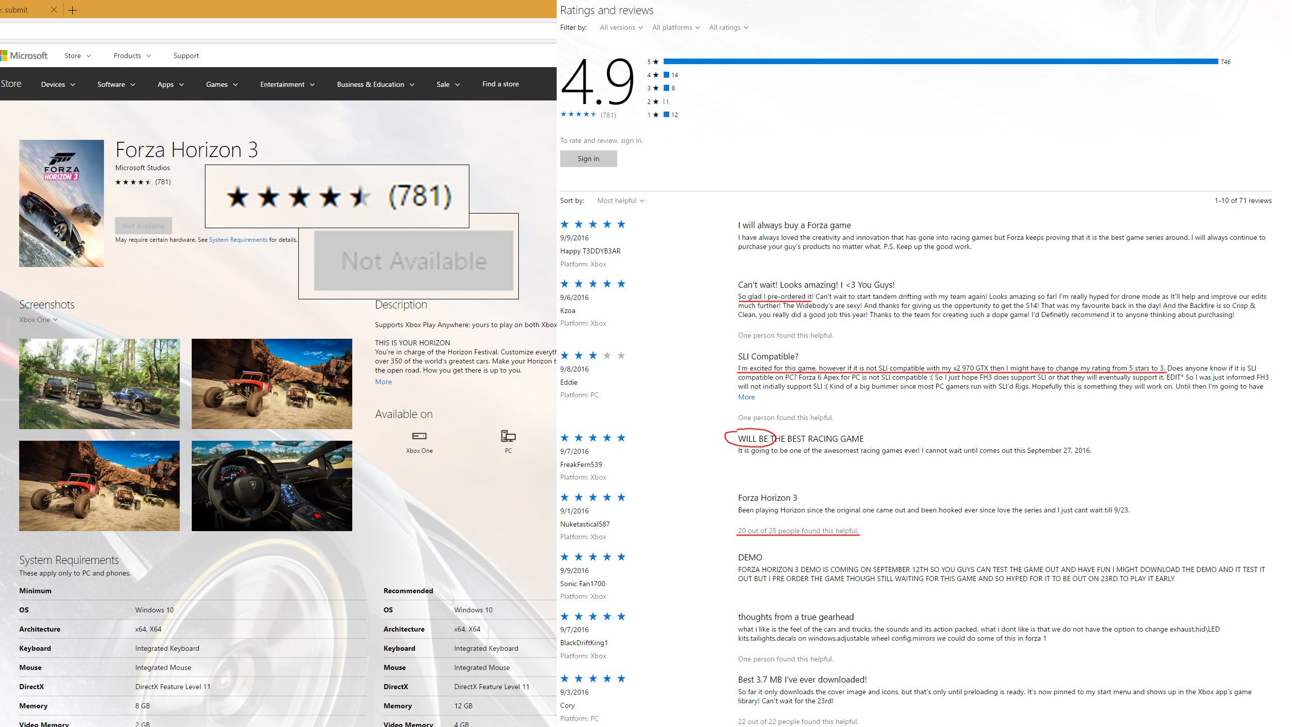Open the bottom-left buggy screenshot thumbnail
1292x727 pixels.
click(99, 486)
